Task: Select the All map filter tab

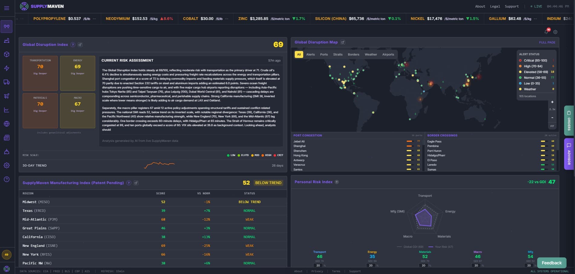Action: click(299, 55)
